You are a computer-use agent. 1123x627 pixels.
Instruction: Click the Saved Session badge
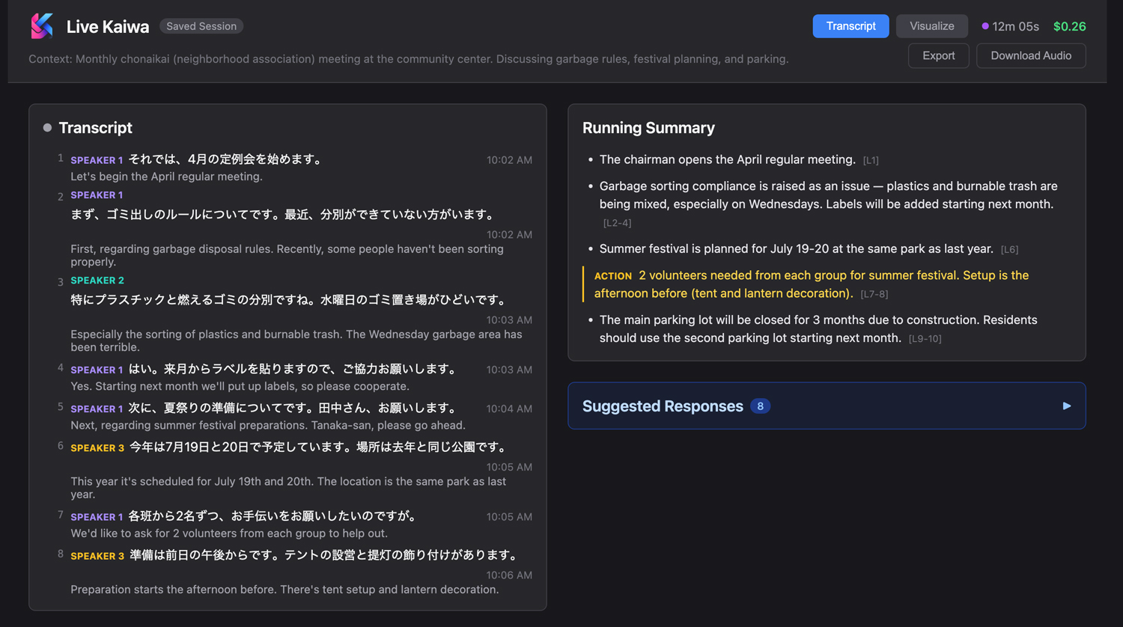(201, 25)
